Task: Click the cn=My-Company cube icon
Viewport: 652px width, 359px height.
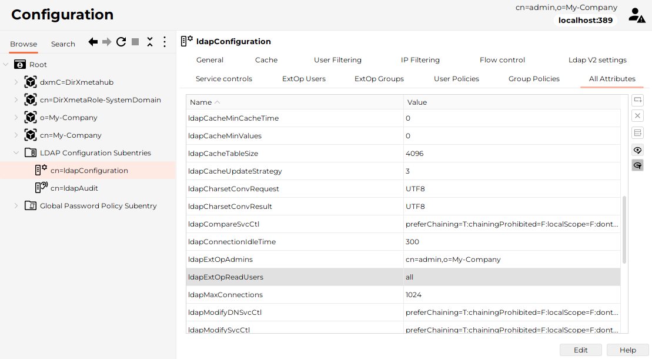Action: (31, 135)
